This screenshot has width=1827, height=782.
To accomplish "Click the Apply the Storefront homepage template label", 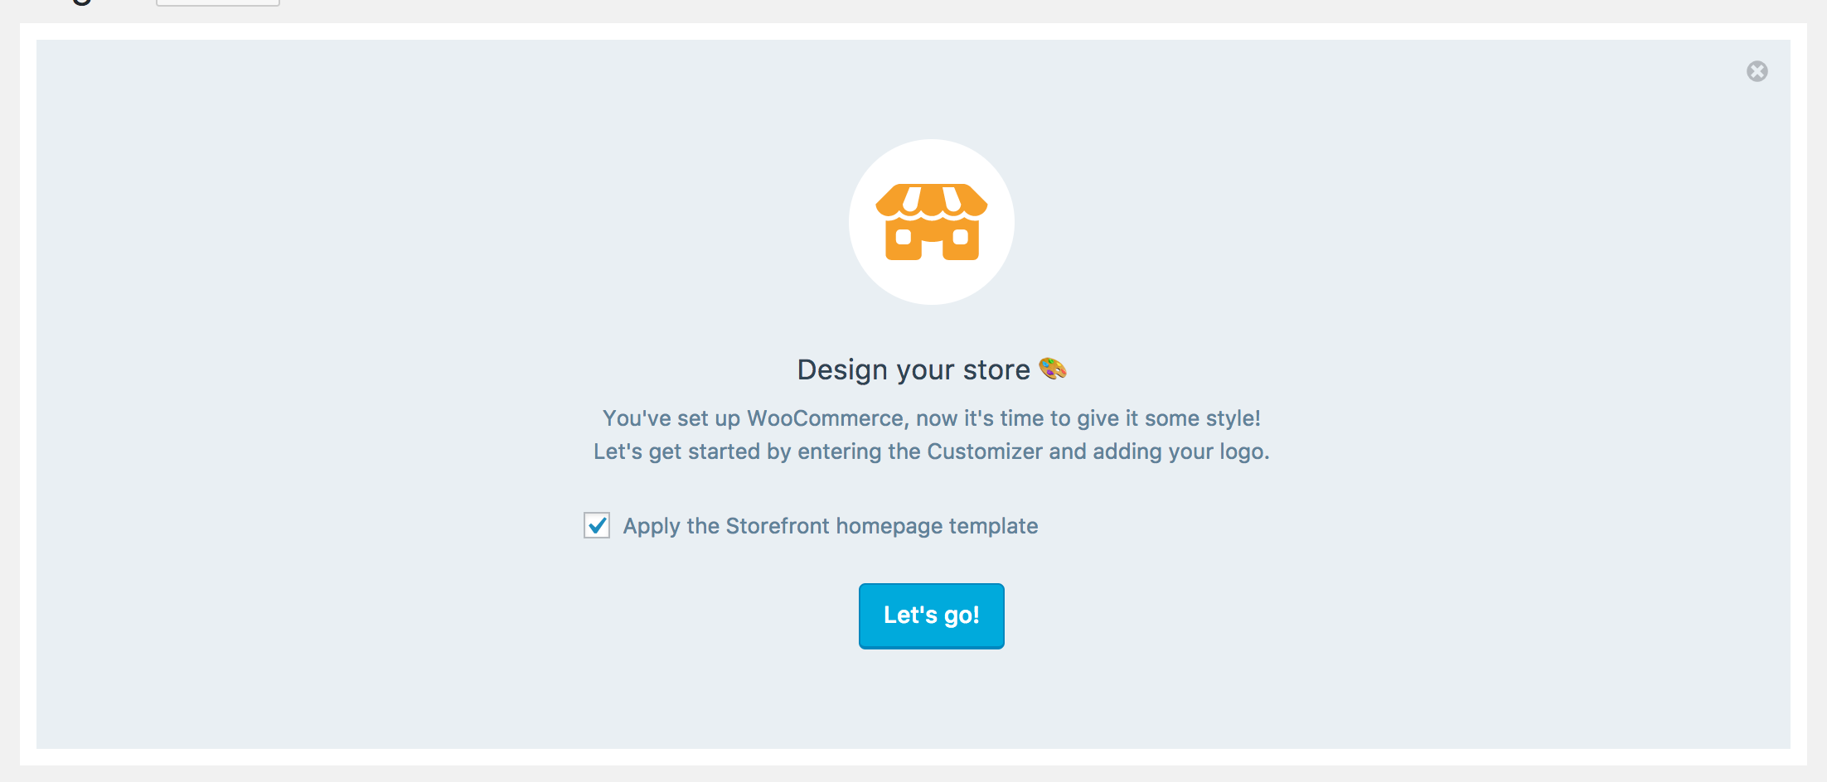I will [x=830, y=525].
